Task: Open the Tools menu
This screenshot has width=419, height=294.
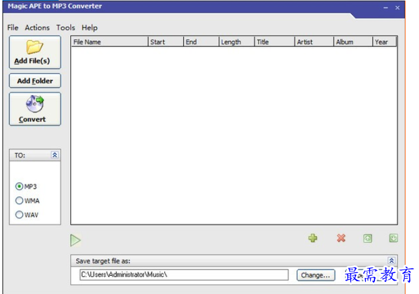Action: [65, 27]
